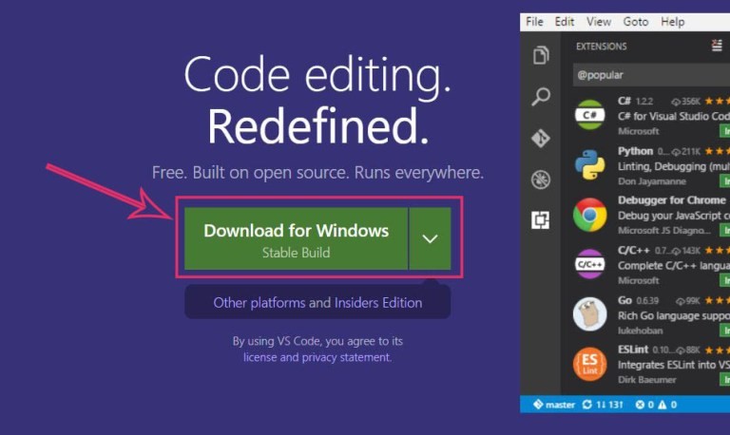The image size is (730, 435).
Task: Select the 'C# for Visual Studio Code' description
Action: click(674, 116)
